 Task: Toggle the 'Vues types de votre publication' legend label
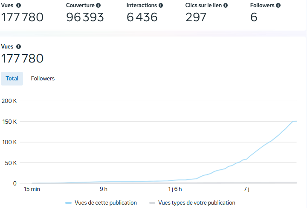tap(197, 203)
